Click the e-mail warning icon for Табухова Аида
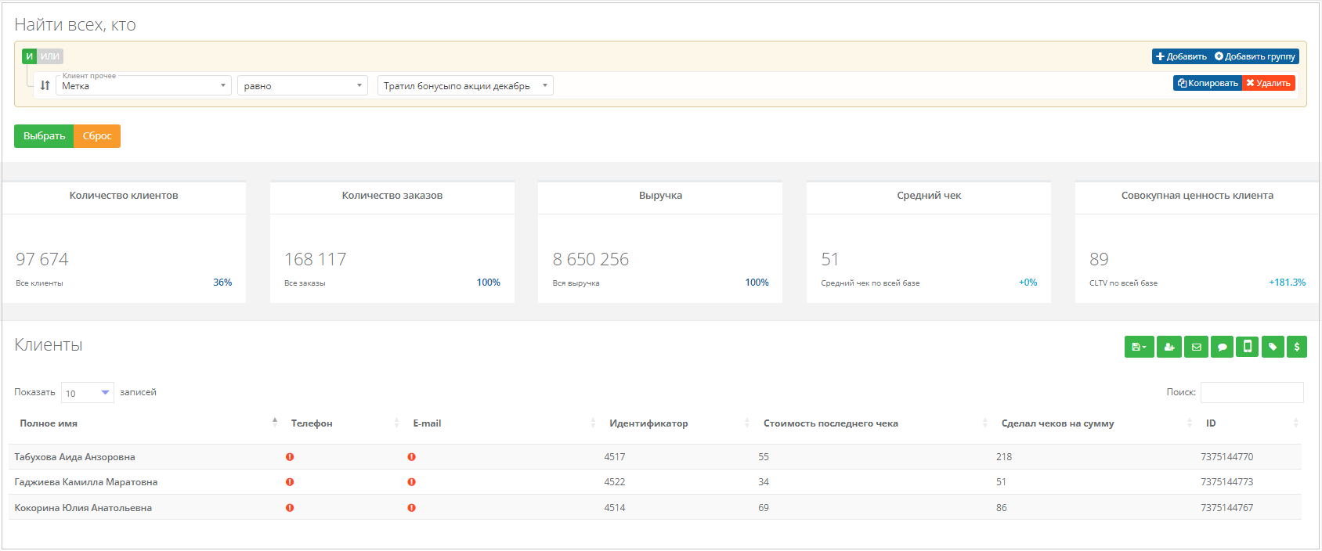This screenshot has width=1322, height=551. [411, 457]
